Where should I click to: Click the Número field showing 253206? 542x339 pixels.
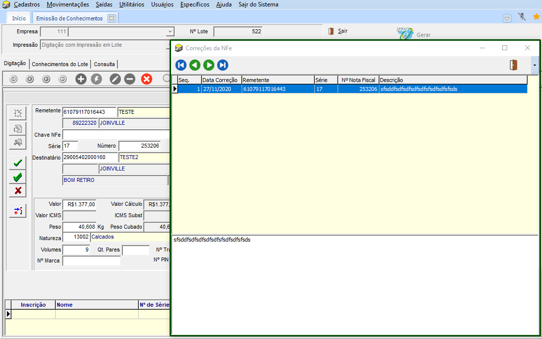click(140, 146)
